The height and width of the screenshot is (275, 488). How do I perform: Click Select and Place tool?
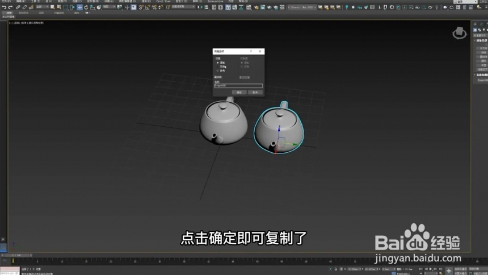pos(99,7)
